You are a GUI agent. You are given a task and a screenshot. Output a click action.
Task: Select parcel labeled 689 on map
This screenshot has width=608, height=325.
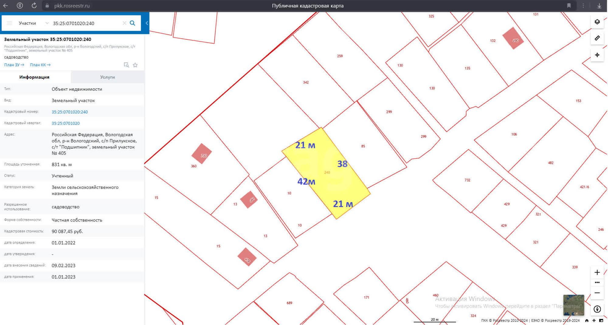[x=289, y=303]
